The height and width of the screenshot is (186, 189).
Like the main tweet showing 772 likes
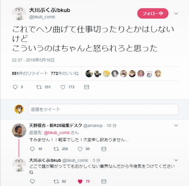click(63, 87)
